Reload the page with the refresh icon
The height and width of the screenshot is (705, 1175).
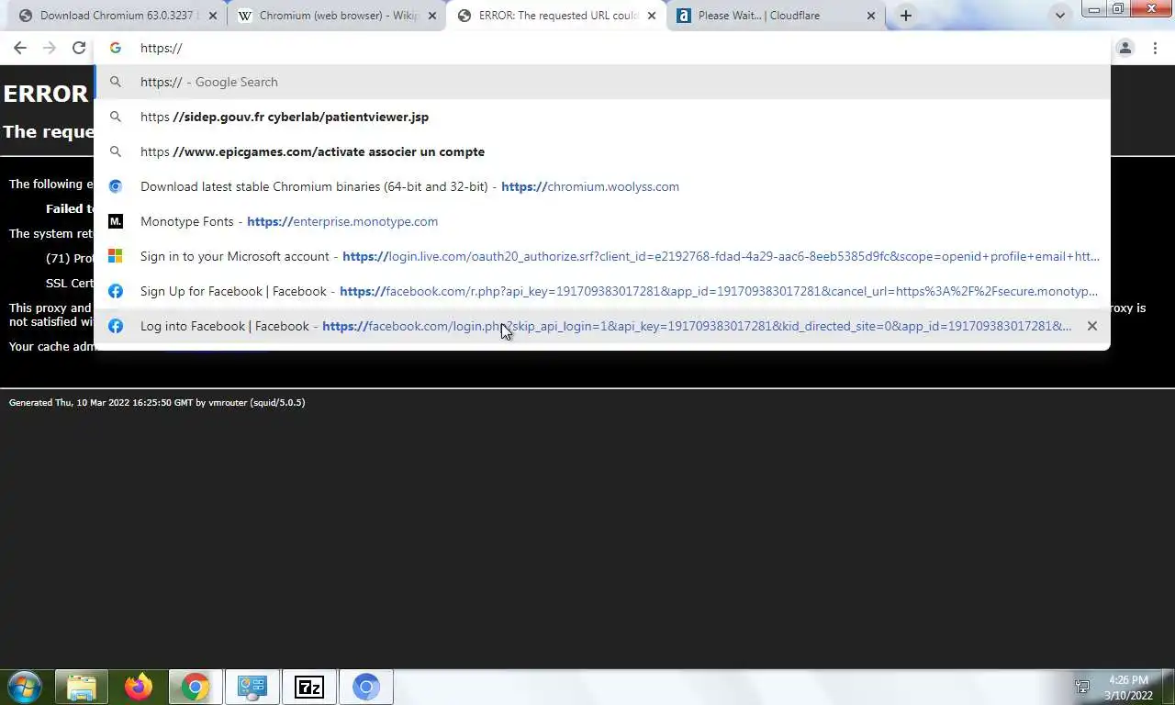tap(79, 49)
